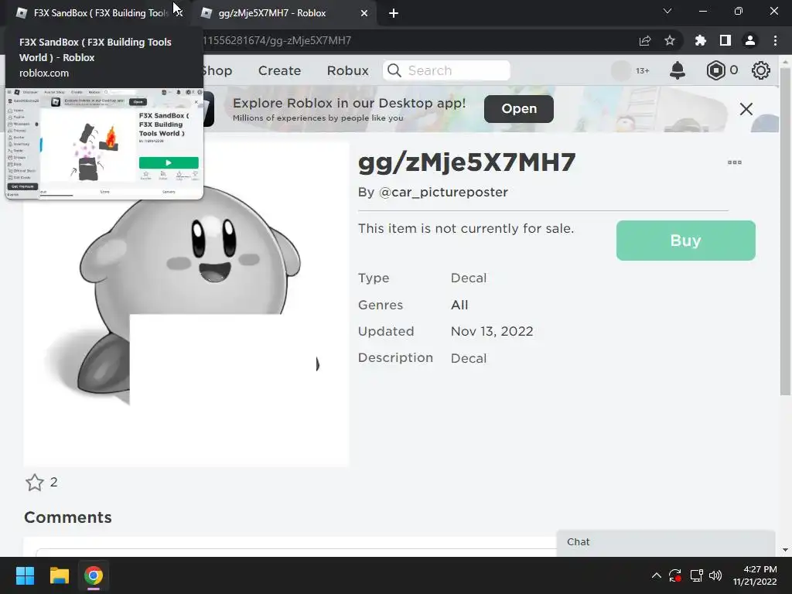Open the Robux menu item
Screen dimensions: 792x594
click(x=347, y=70)
